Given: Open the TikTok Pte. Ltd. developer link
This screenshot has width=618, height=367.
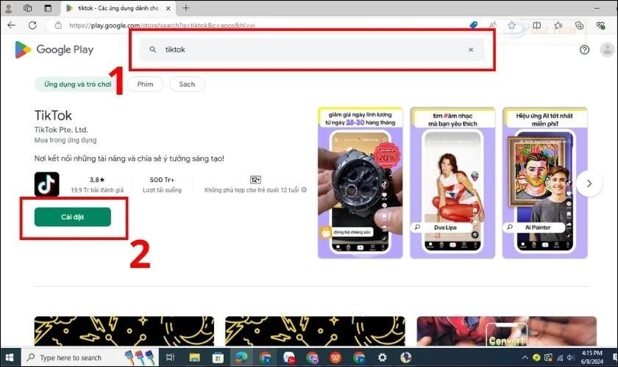Looking at the screenshot, I should click(x=61, y=130).
